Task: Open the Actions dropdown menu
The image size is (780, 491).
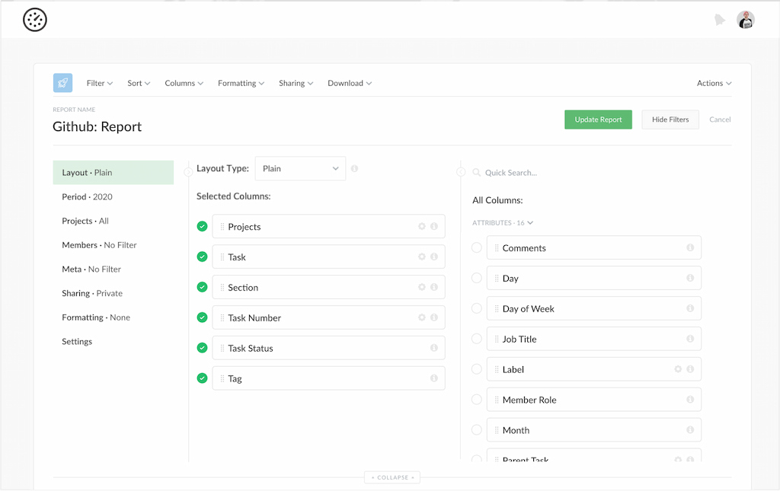Action: 713,83
